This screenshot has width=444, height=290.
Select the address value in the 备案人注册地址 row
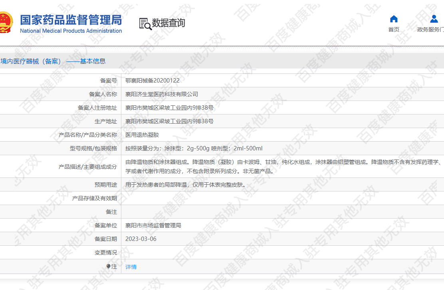pos(169,108)
